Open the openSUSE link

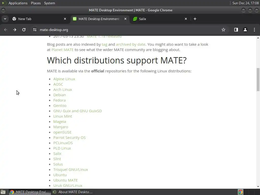click(x=62, y=132)
